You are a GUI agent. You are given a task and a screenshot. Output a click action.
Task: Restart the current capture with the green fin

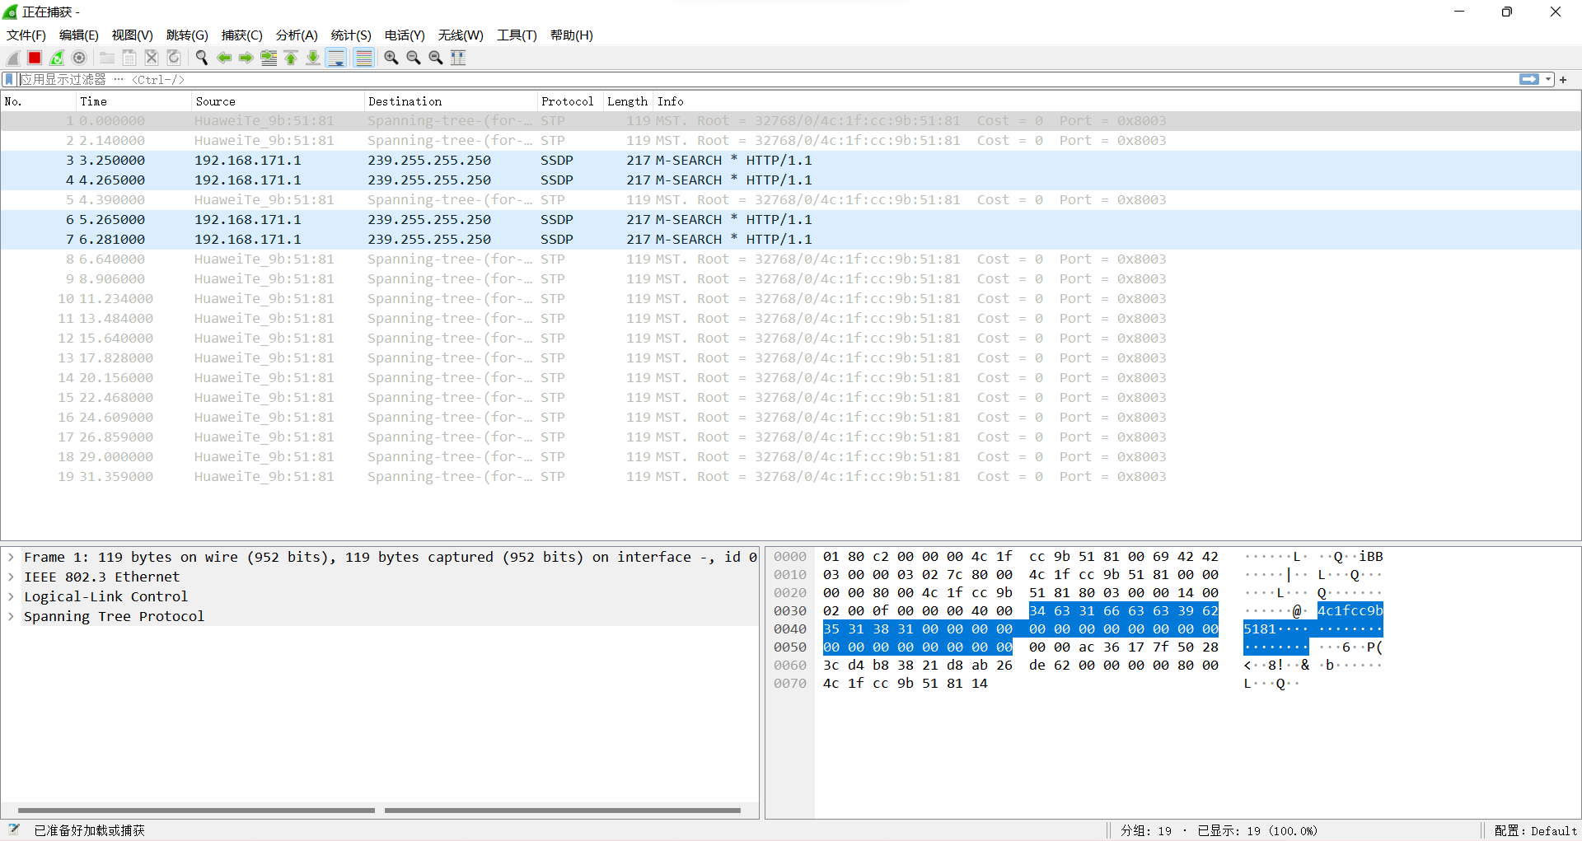[57, 58]
